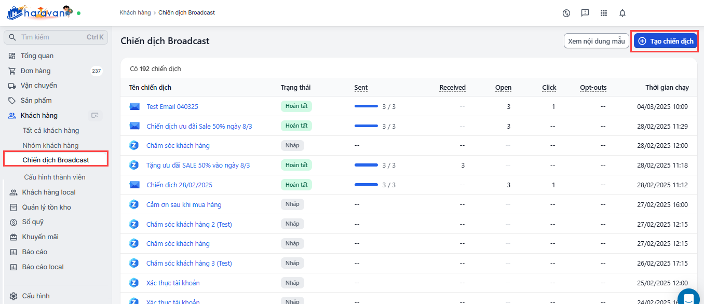
Task: Click the Sent progress bar for Test Email 040325
Action: [366, 106]
